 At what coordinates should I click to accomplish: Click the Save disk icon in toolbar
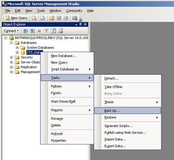[59, 18]
